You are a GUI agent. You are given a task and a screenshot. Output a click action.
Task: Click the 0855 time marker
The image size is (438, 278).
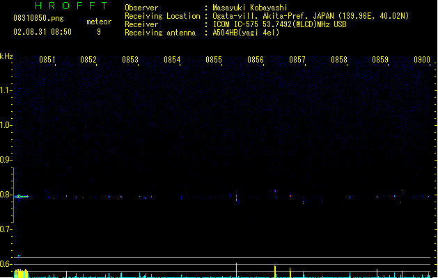coord(214,60)
